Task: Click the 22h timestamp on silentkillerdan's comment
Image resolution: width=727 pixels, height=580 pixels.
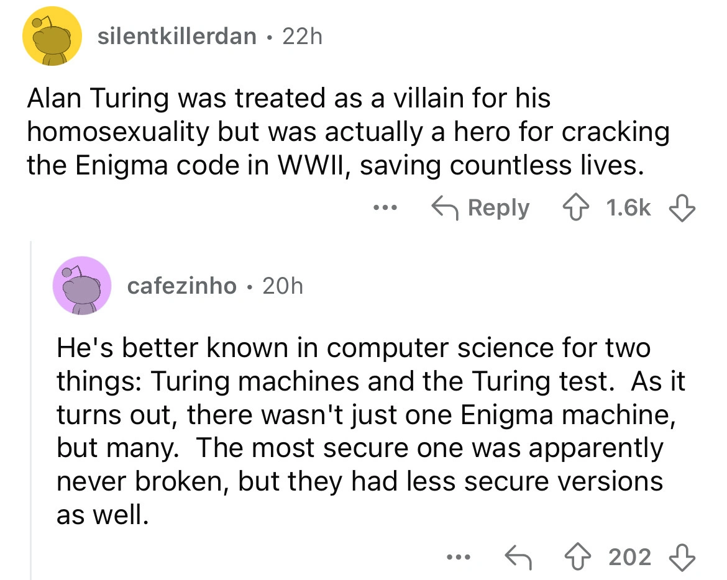Action: (x=304, y=36)
